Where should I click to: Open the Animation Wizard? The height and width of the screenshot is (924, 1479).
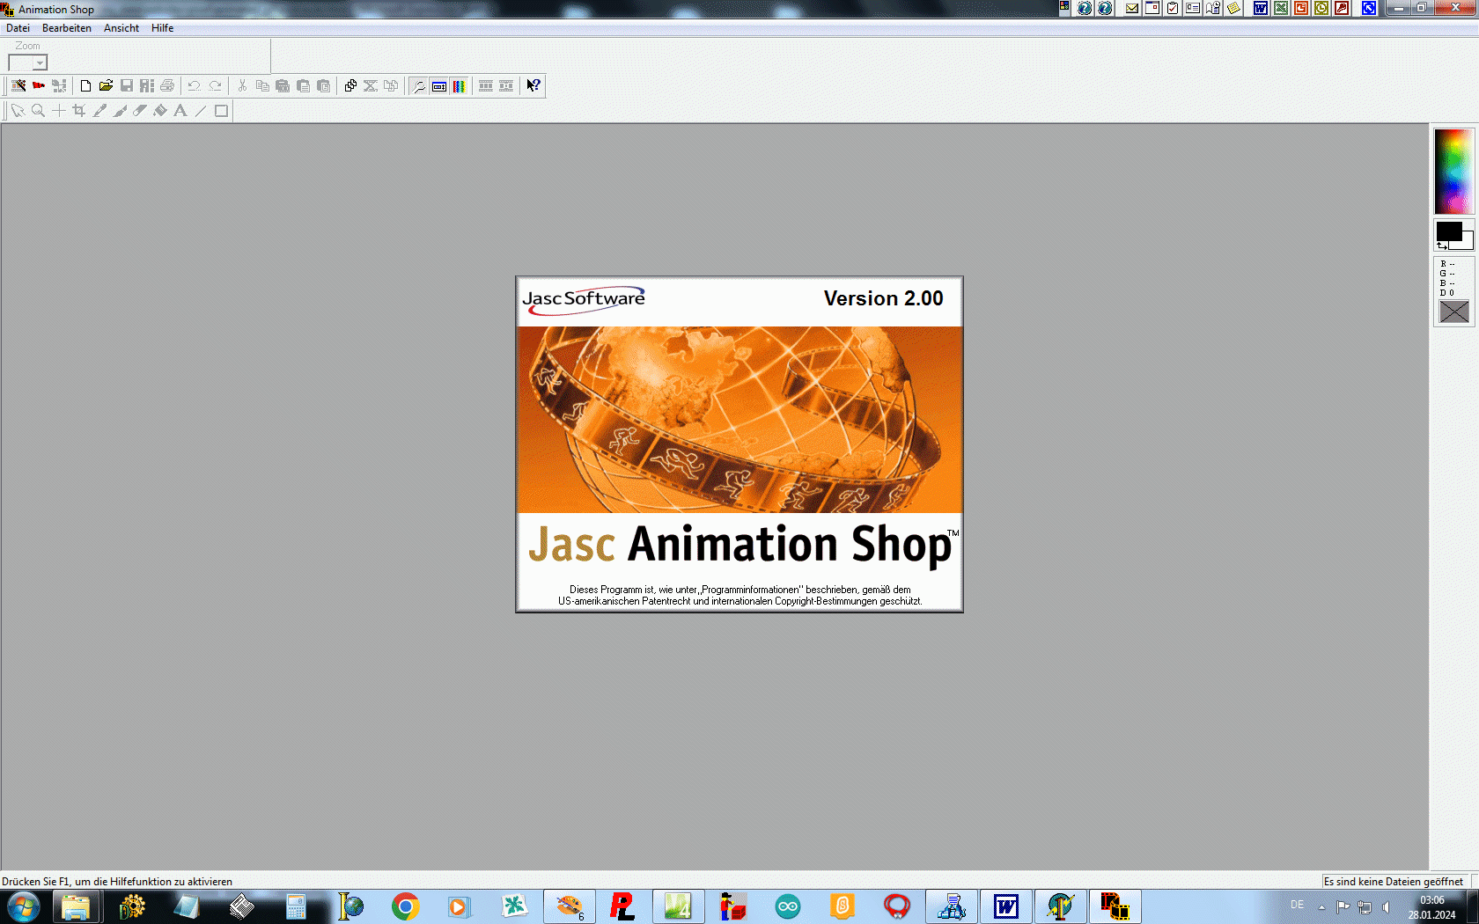tap(18, 85)
